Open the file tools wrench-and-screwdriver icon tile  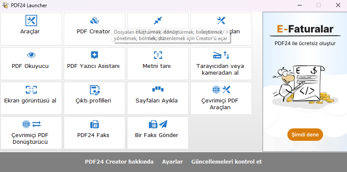point(221,21)
